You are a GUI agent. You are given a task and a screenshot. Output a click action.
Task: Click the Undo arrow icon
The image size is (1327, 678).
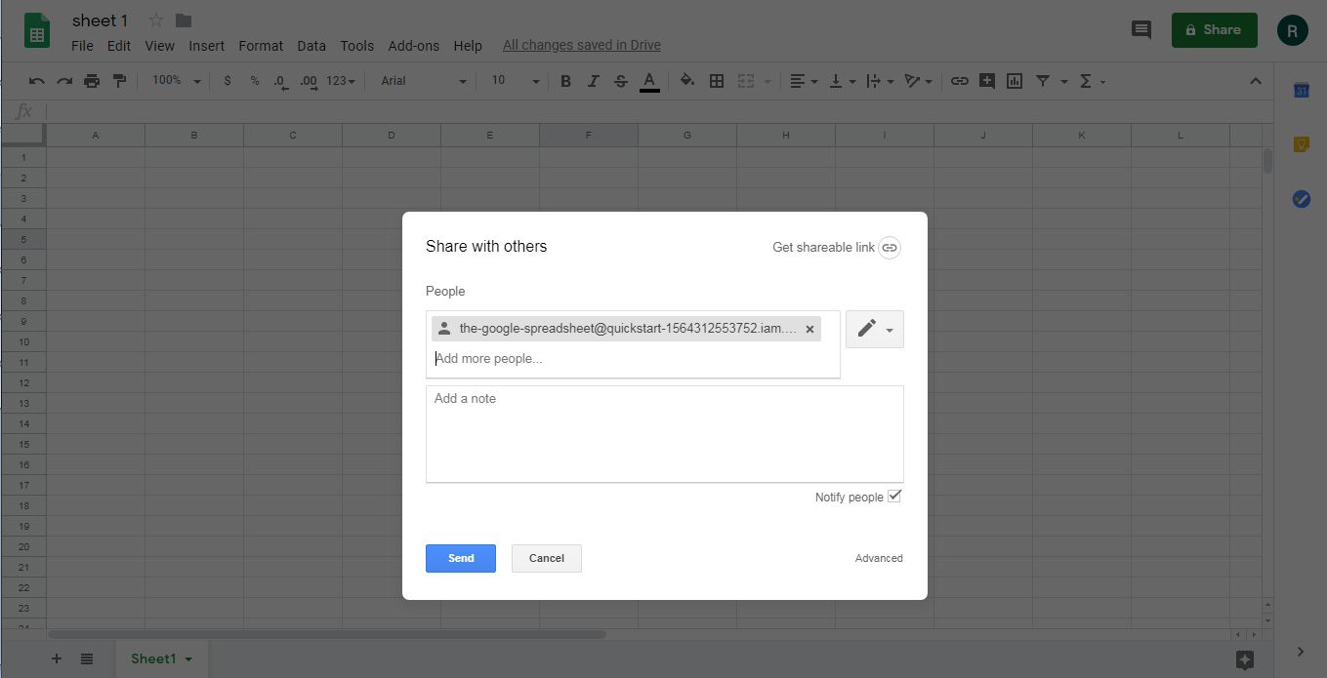click(x=36, y=81)
